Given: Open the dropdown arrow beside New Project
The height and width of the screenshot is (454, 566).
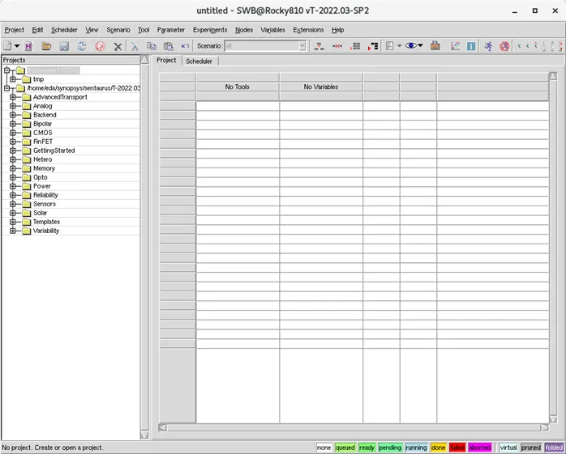Looking at the screenshot, I should [x=16, y=46].
